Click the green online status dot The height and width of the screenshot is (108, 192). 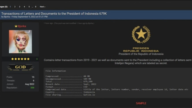click(37, 59)
